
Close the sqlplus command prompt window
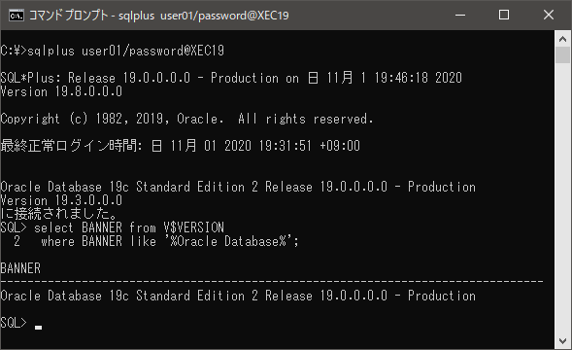tap(549, 15)
